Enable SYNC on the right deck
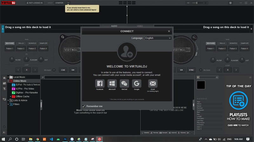Viewport: 254px width, 142px height. pos(191,70)
